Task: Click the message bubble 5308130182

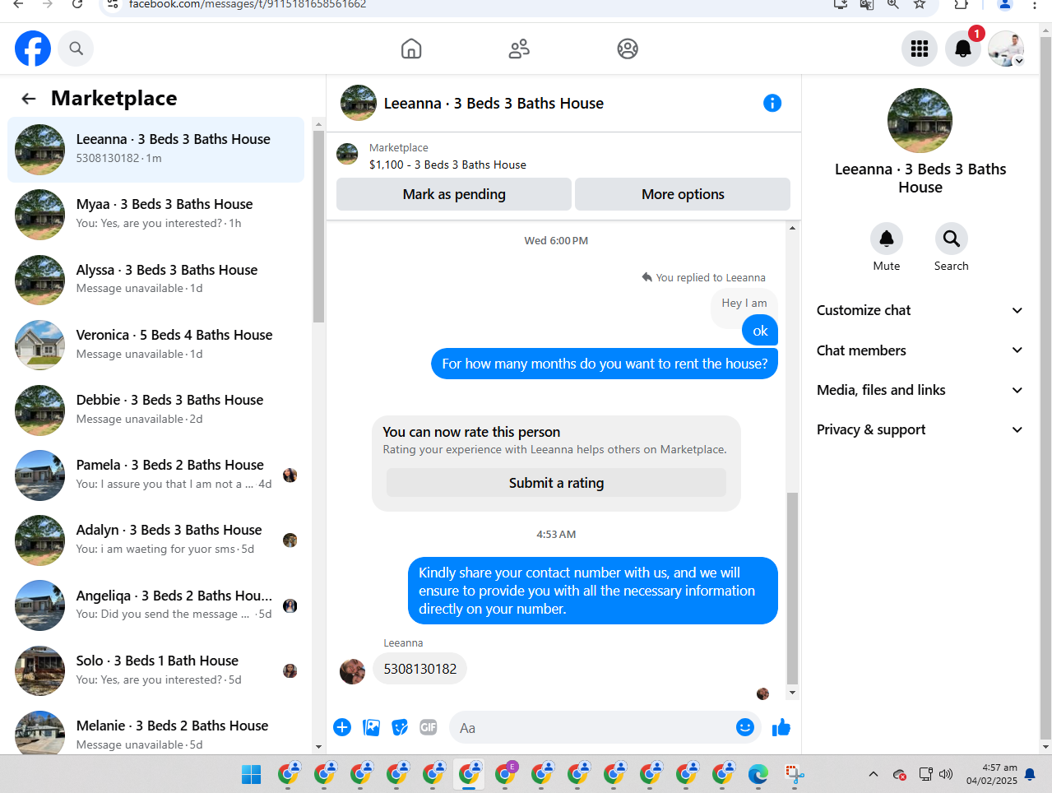Action: click(419, 669)
